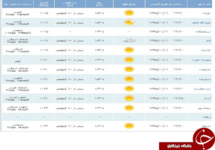Click the غربی 25km/h wind cell for تهران
Image resolution: width=215 pixels, height=150 pixels.
tap(18, 13)
